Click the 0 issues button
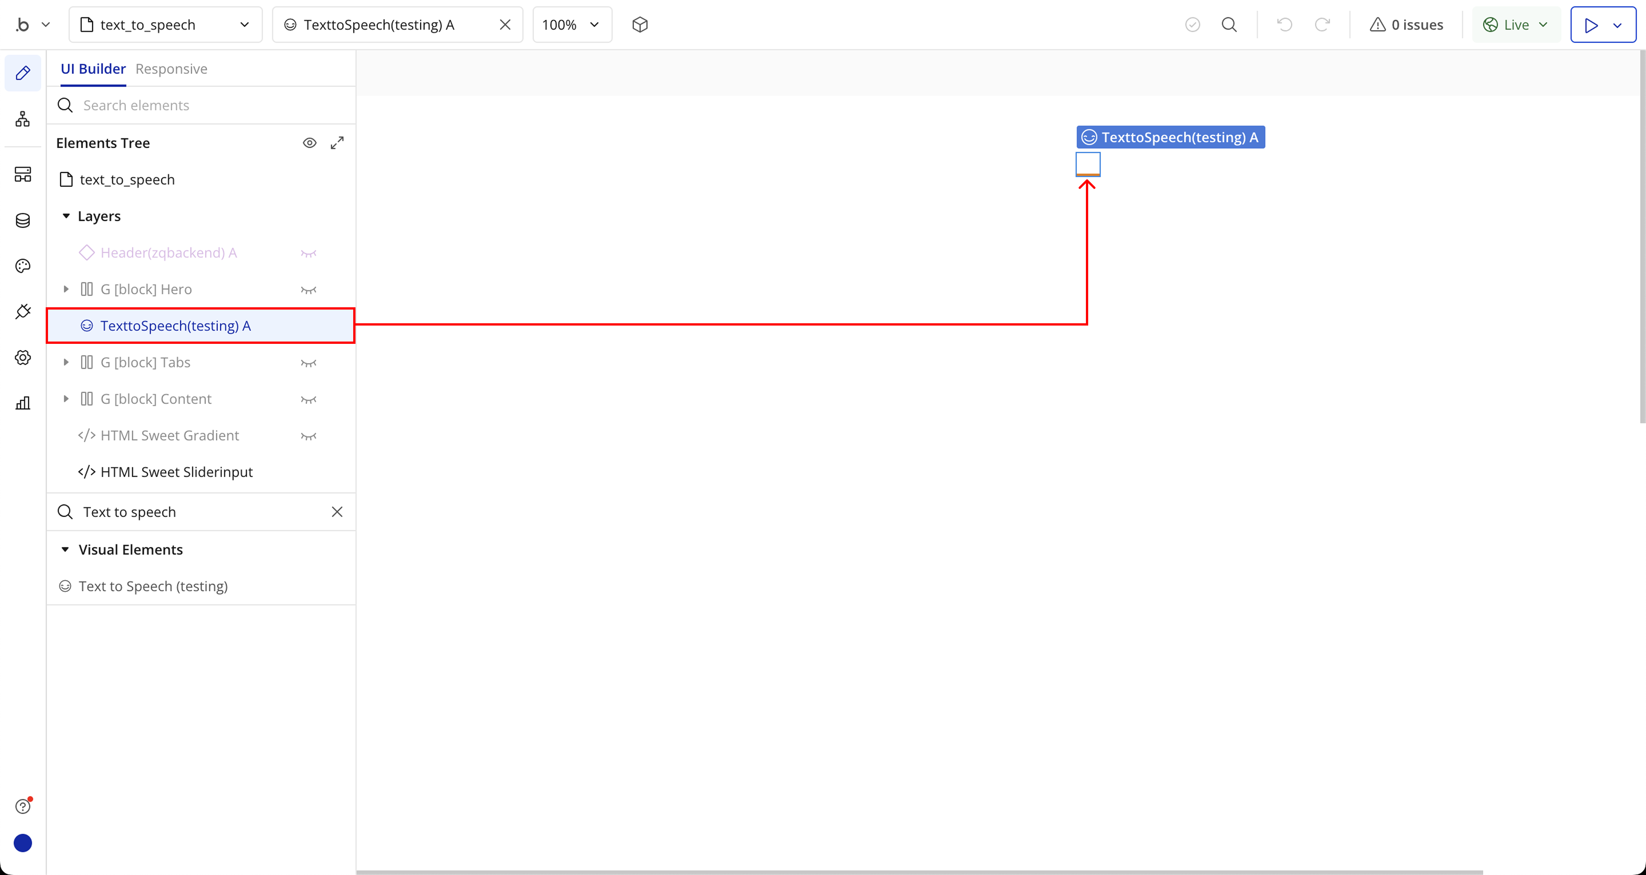Screen dimensions: 1646x875 (1406, 25)
